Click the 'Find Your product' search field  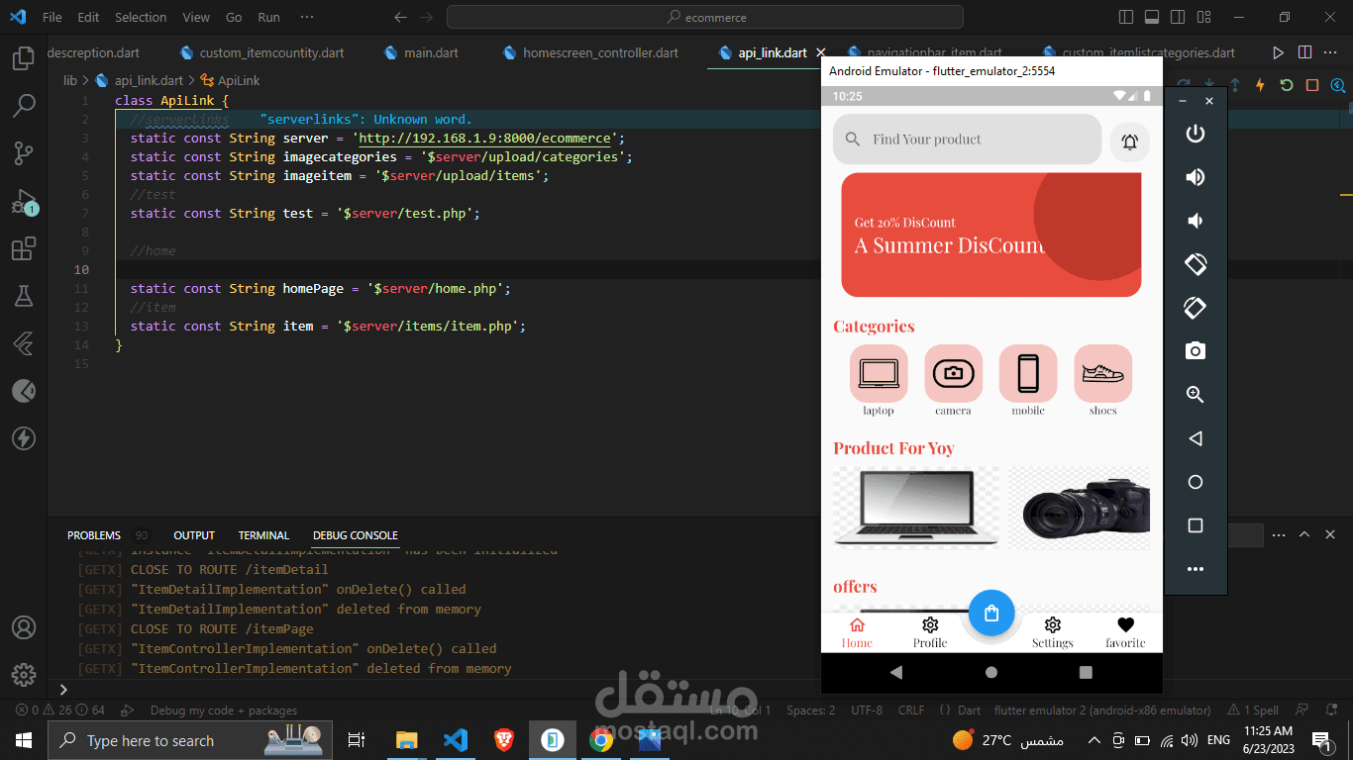(966, 139)
